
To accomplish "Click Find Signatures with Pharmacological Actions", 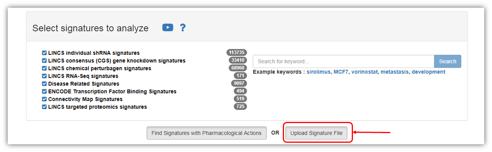I will (206, 133).
